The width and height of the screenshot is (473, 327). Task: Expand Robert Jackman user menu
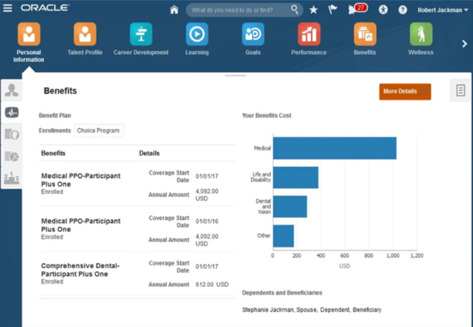(x=443, y=10)
